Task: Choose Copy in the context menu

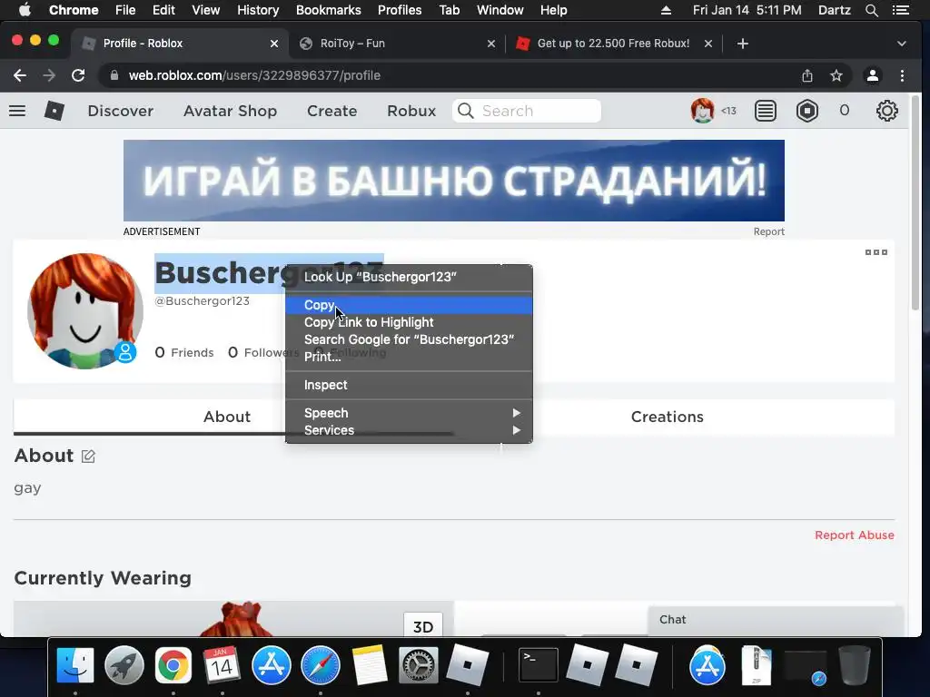Action: point(409,305)
